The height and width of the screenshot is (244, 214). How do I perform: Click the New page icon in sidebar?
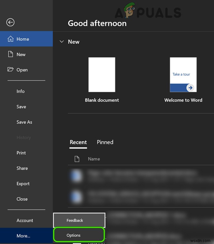click(11, 54)
